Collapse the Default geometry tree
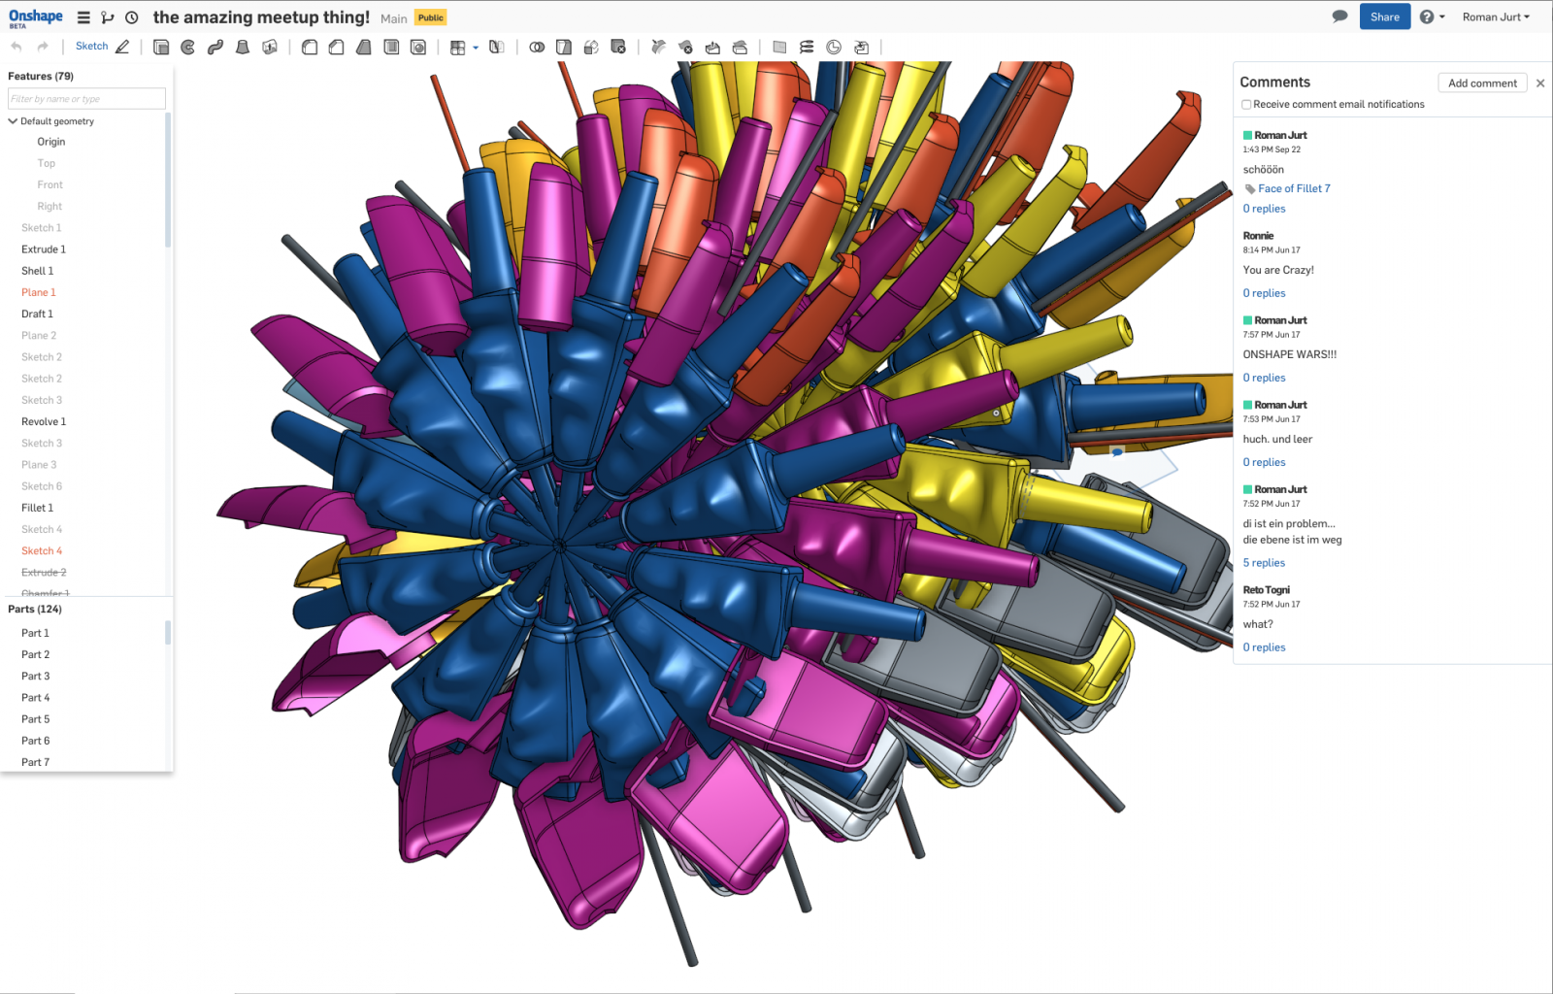 point(13,120)
